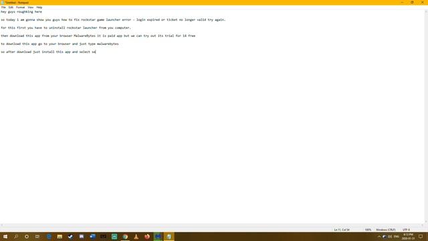Click the line 'hey guys roughking here'
The height and width of the screenshot is (241, 428).
click(21, 12)
